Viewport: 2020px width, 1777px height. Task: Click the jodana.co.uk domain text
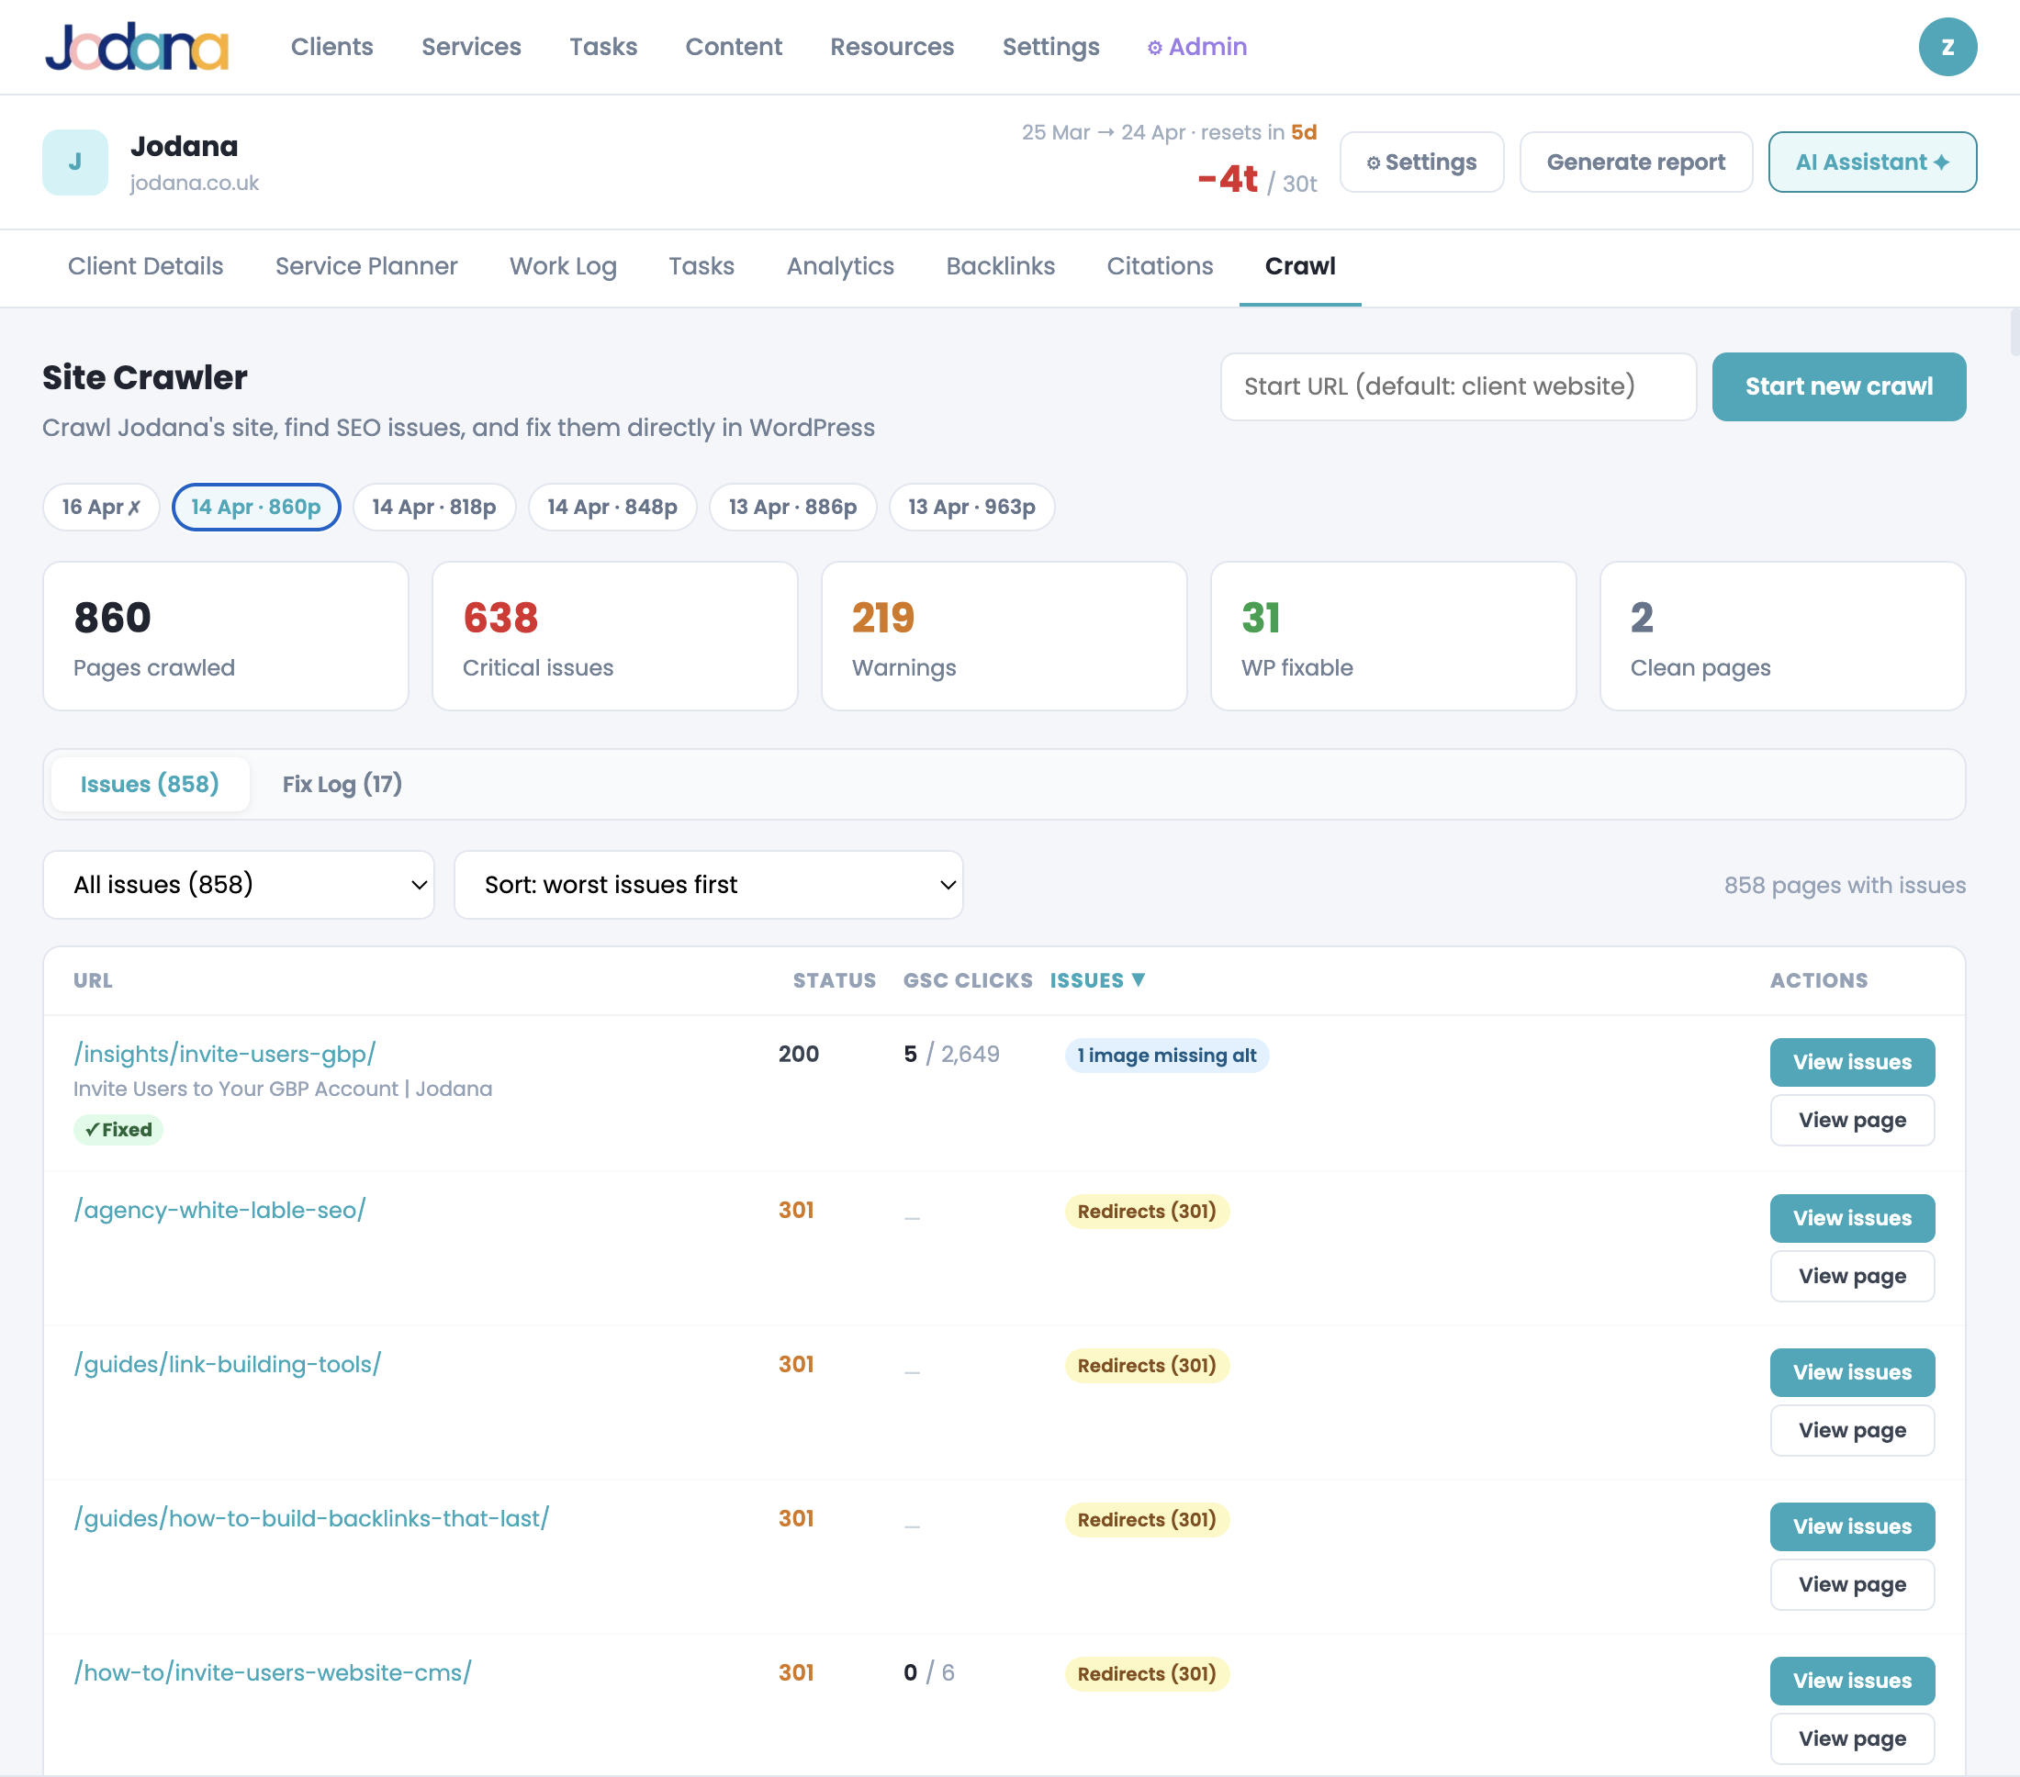coord(195,183)
